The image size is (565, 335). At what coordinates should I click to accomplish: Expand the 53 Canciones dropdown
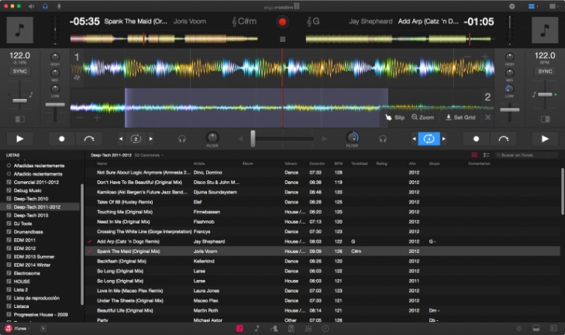tap(149, 156)
